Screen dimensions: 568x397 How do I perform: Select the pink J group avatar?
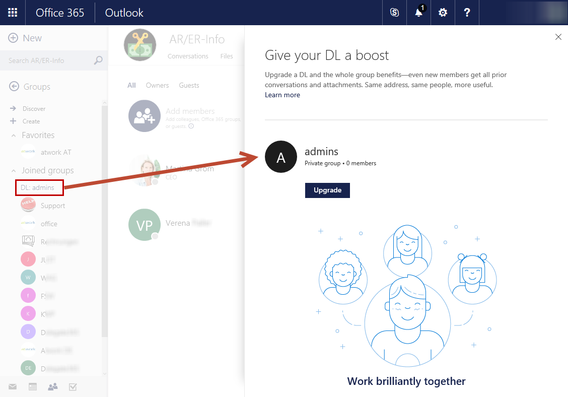[x=28, y=259]
